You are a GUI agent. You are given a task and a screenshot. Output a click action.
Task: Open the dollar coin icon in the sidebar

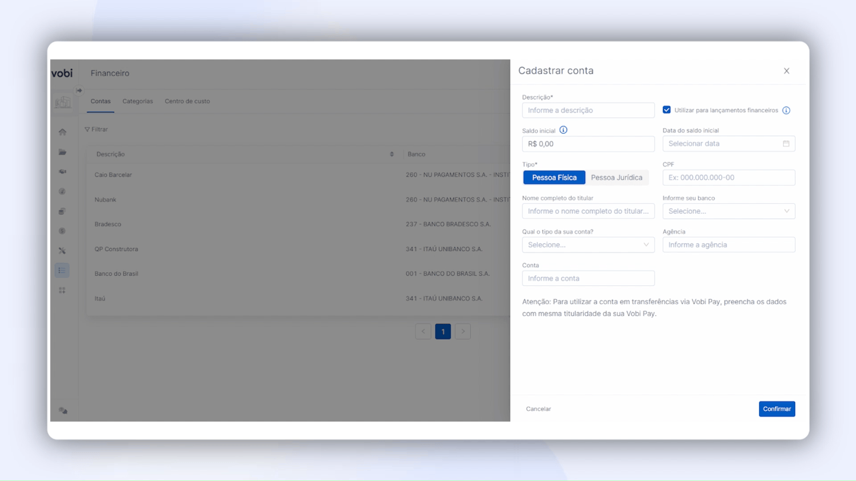pos(62,231)
